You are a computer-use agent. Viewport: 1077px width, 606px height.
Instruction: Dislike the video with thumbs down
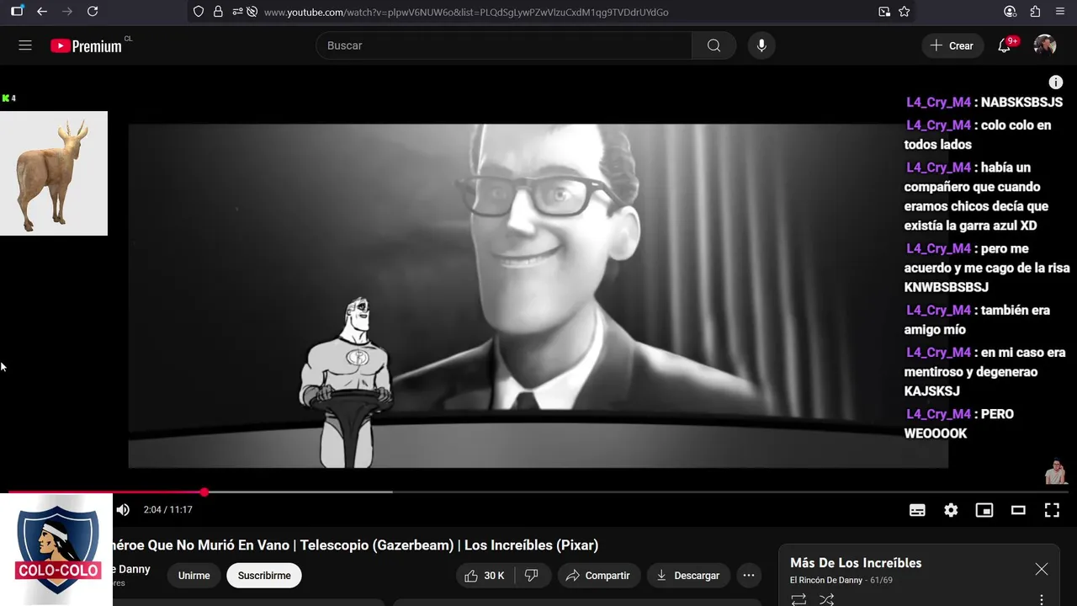pos(532,576)
